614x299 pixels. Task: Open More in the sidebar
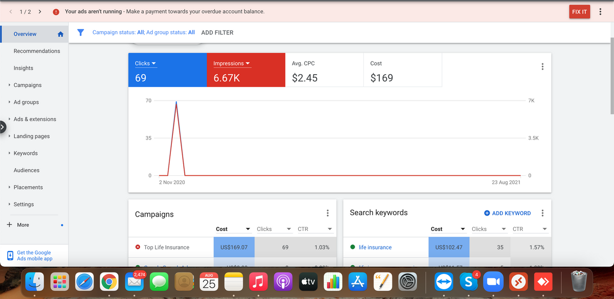(23, 225)
